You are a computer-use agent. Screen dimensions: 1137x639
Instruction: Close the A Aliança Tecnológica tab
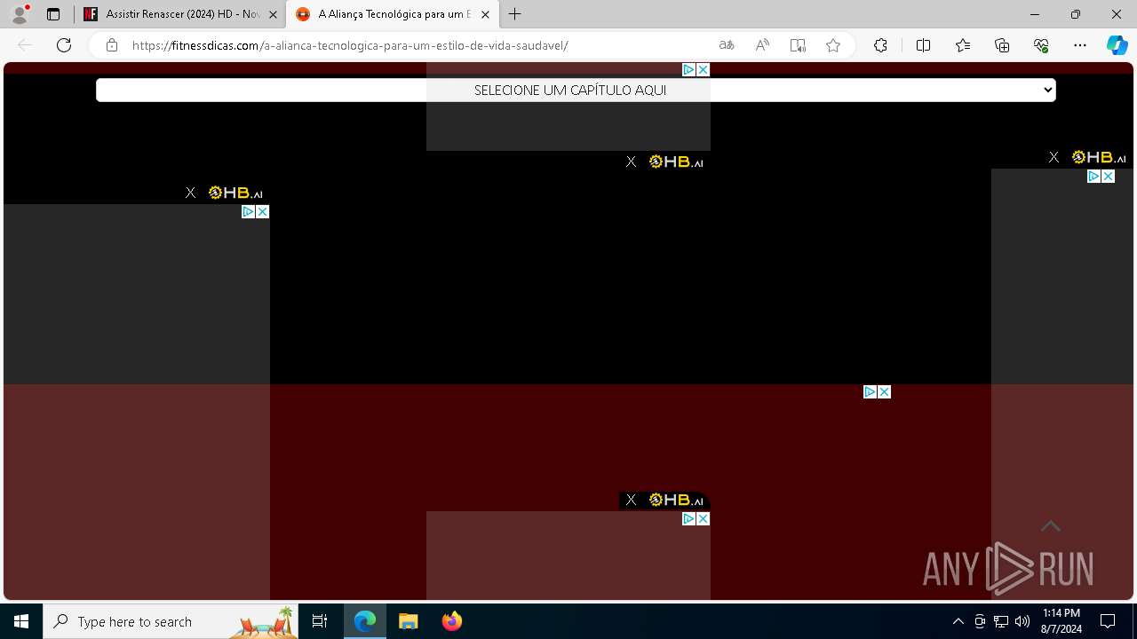(485, 14)
